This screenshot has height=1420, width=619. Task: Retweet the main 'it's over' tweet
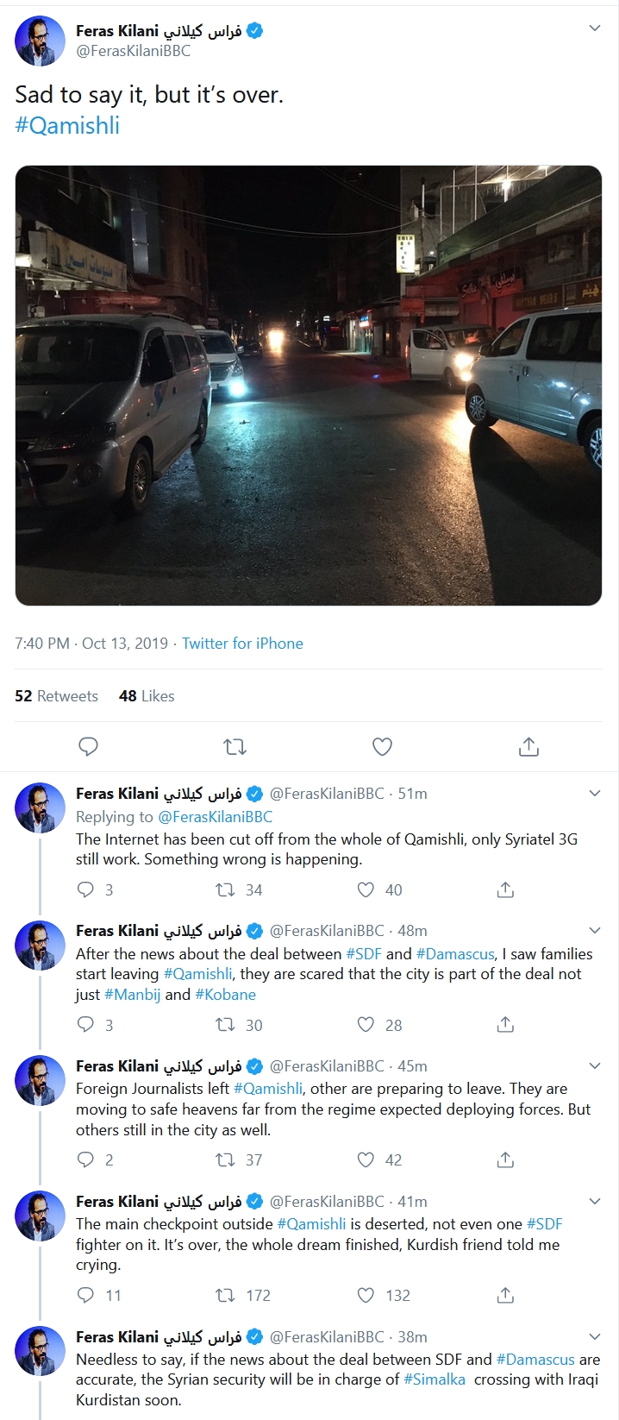234,746
